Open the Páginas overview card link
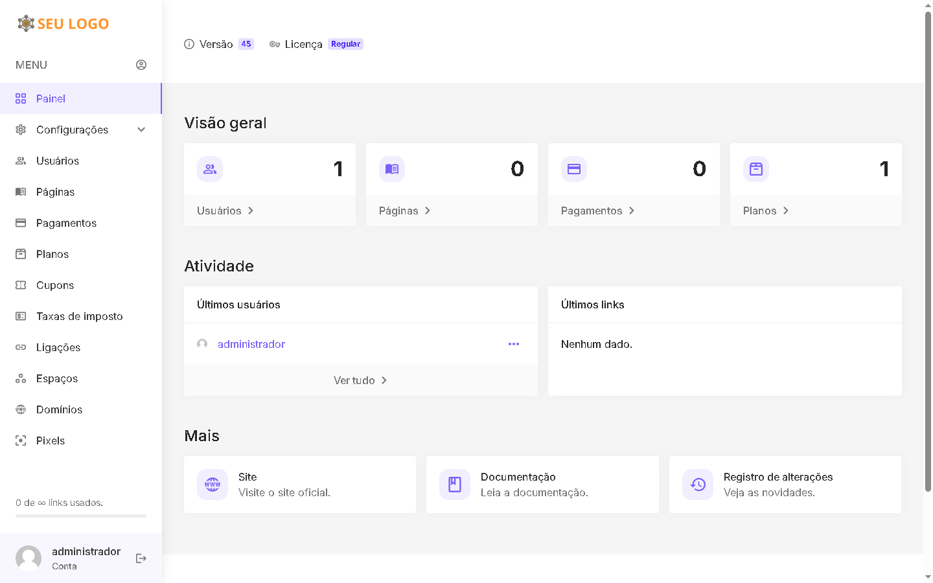This screenshot has height=583, width=933. pos(405,211)
